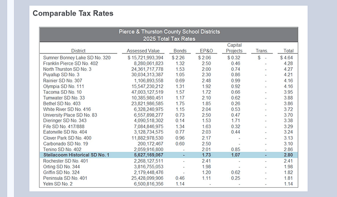This screenshot has width=337, height=197.
Task: Click the Total column header
Action: click(x=289, y=51)
